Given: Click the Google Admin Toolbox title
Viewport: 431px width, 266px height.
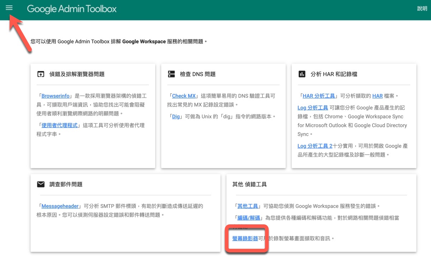Looking at the screenshot, I should (72, 9).
